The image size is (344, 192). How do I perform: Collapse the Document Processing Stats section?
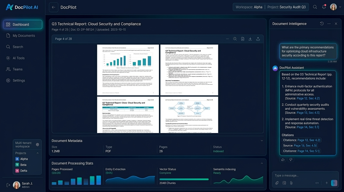[262, 163]
